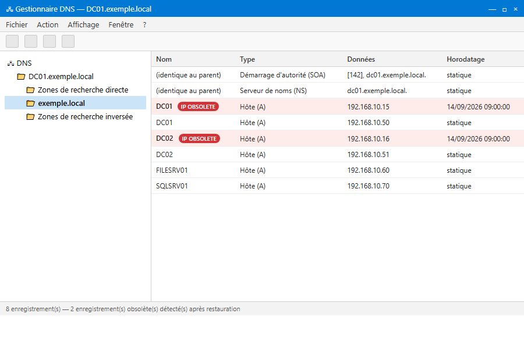
Task: Close the Gestionnaire DNS window
Action: [516, 9]
